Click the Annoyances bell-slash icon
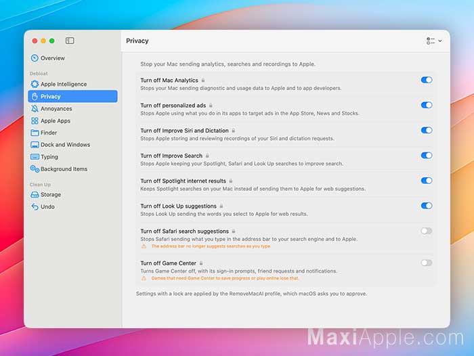Screen dimensions: 474x356 click(35, 108)
